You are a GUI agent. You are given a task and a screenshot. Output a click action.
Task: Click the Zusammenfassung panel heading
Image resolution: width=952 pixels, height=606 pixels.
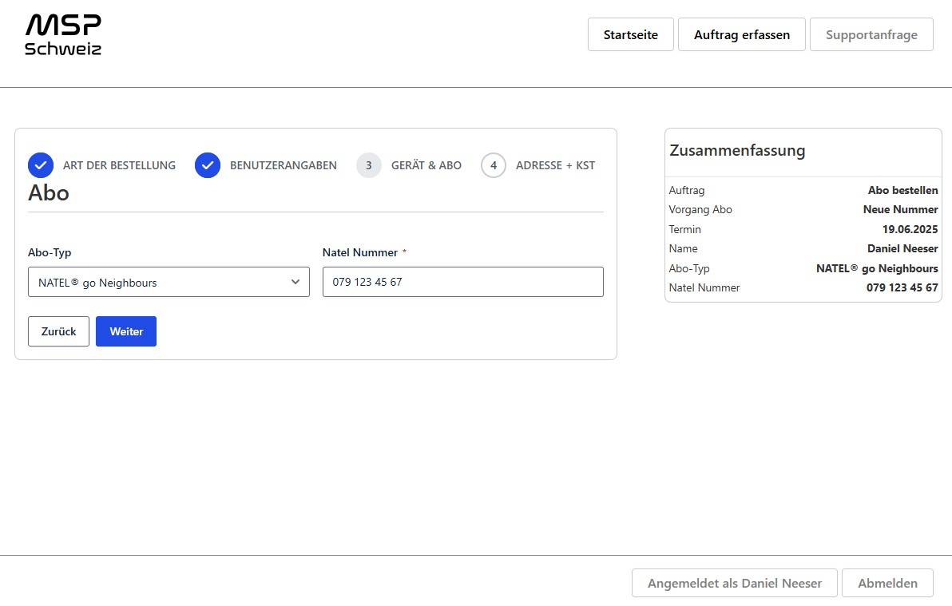pos(737,150)
